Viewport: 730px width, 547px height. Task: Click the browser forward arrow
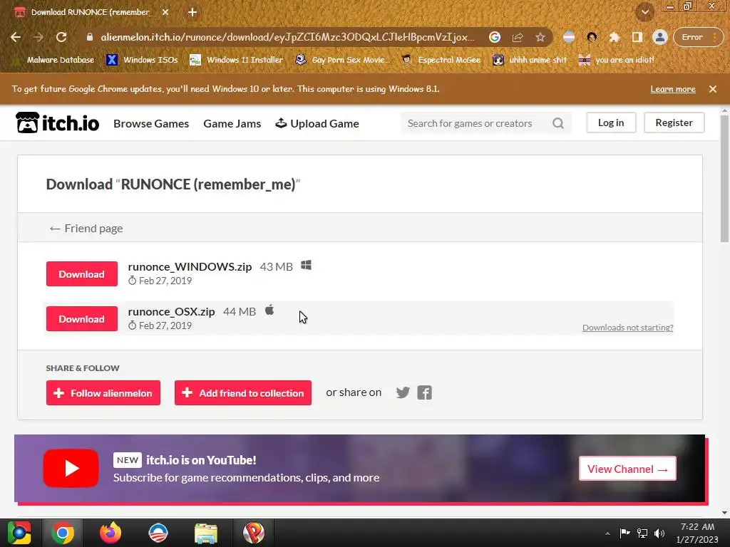[x=38, y=37]
